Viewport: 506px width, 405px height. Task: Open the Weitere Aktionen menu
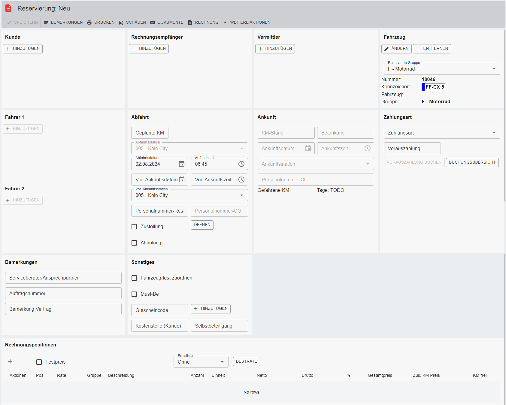click(247, 23)
